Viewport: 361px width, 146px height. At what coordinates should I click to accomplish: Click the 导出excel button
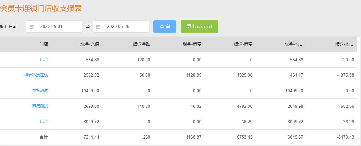[199, 27]
